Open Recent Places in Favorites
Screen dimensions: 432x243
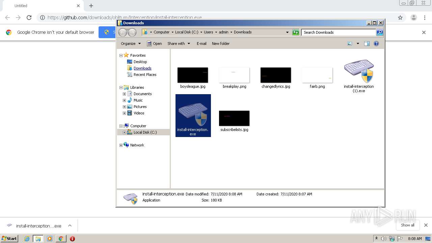145,75
